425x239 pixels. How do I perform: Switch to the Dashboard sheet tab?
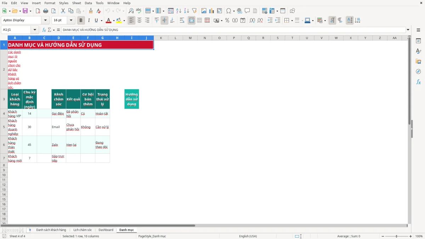(x=106, y=230)
